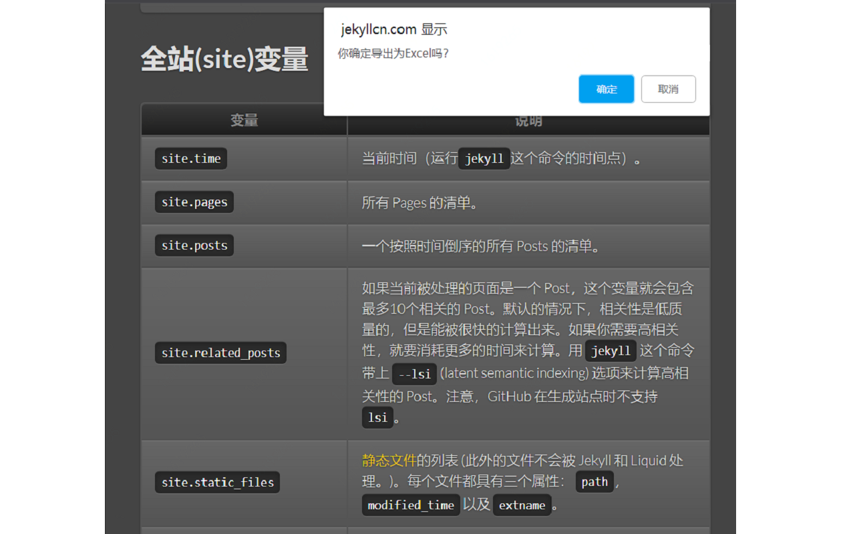Image resolution: width=855 pixels, height=534 pixels.
Task: Click the modified_time code snippet
Action: pyautogui.click(x=411, y=505)
